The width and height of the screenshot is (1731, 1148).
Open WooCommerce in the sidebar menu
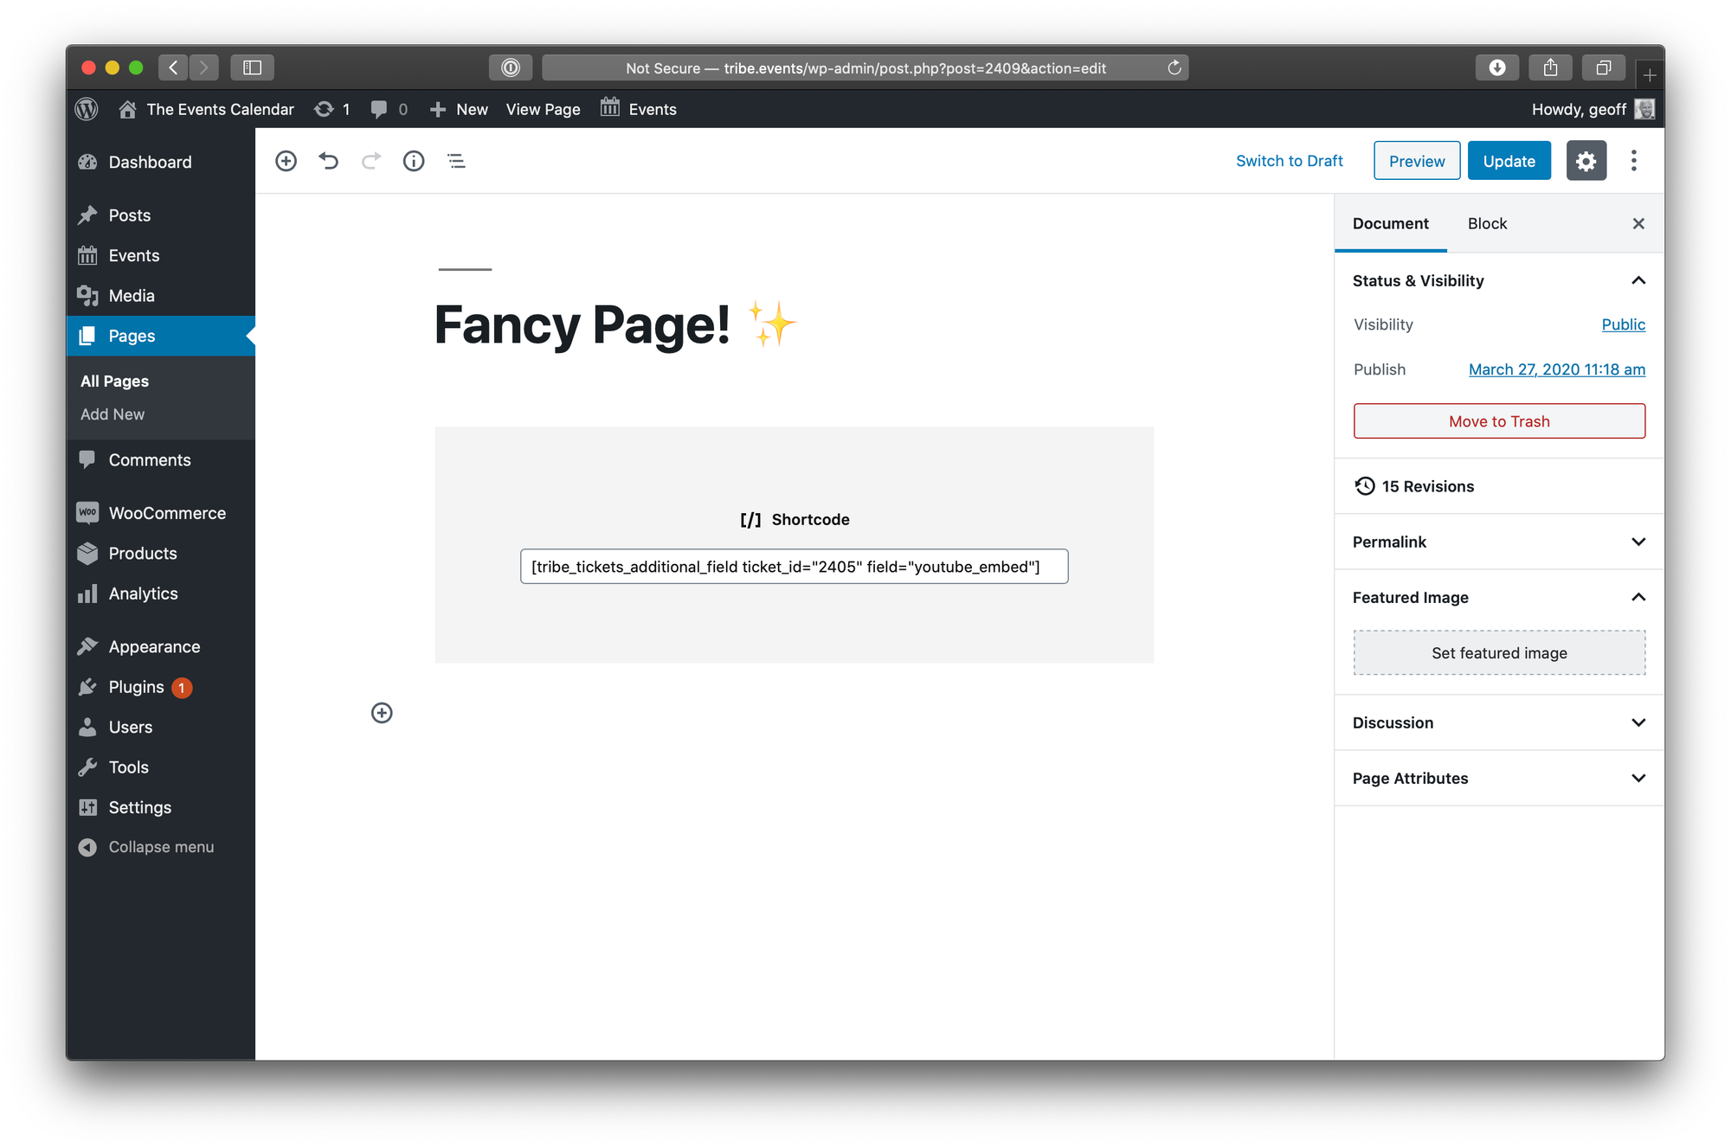click(166, 513)
